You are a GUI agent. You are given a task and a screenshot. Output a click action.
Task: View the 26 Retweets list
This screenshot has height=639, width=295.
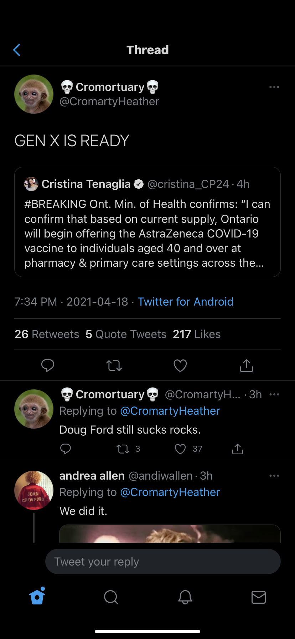(x=47, y=334)
